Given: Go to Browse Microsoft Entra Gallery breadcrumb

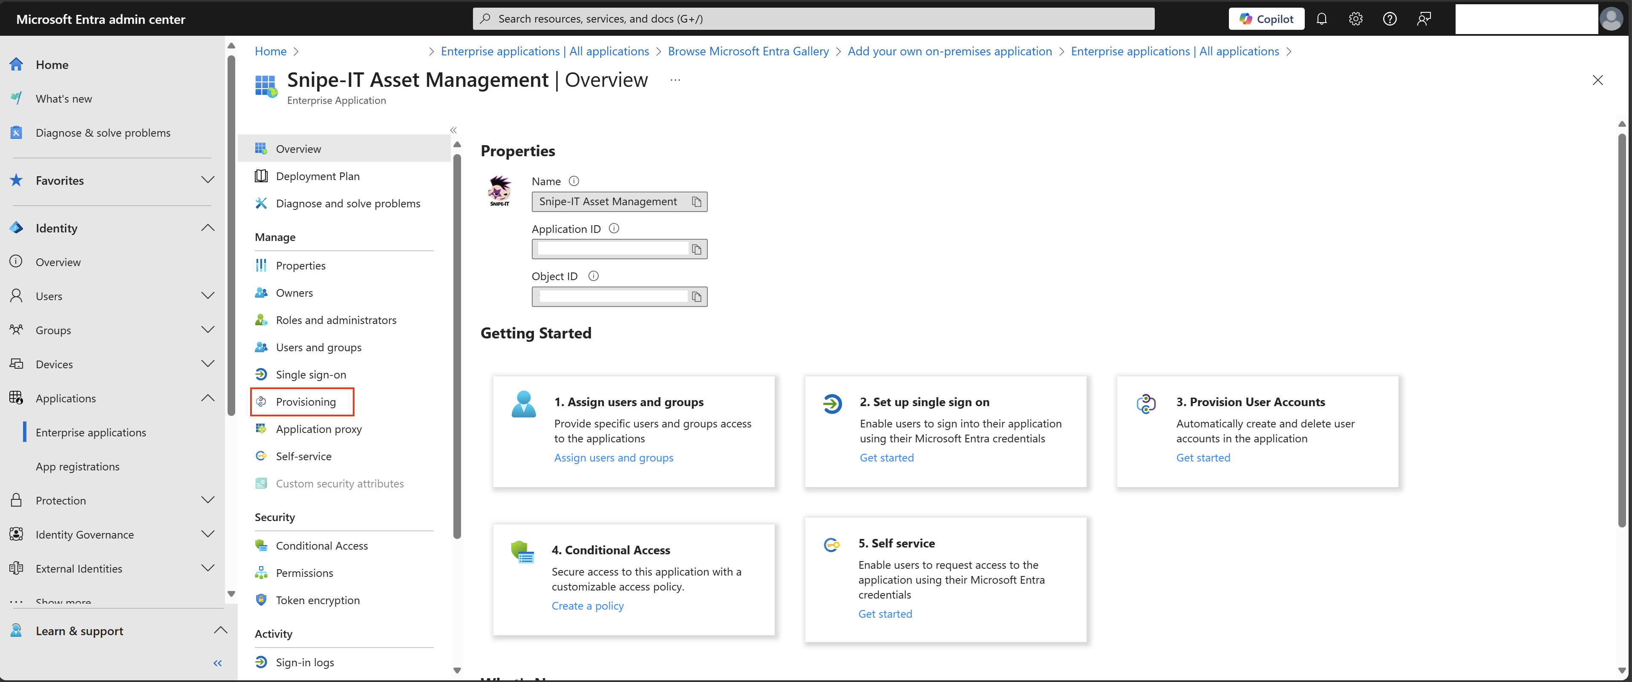Looking at the screenshot, I should [747, 51].
